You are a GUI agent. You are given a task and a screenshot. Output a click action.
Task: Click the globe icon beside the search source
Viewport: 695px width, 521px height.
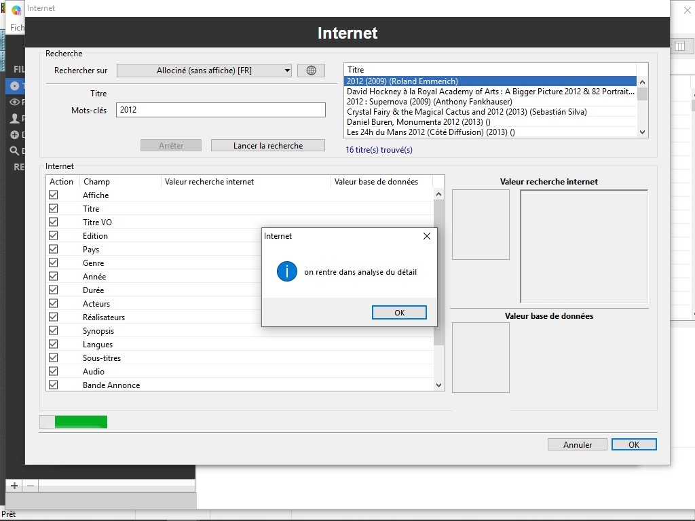(x=311, y=71)
